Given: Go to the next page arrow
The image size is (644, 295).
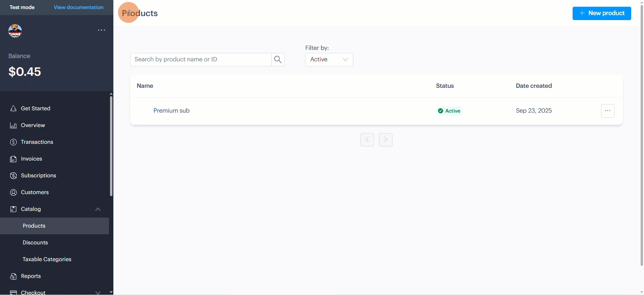Looking at the screenshot, I should coord(386,140).
